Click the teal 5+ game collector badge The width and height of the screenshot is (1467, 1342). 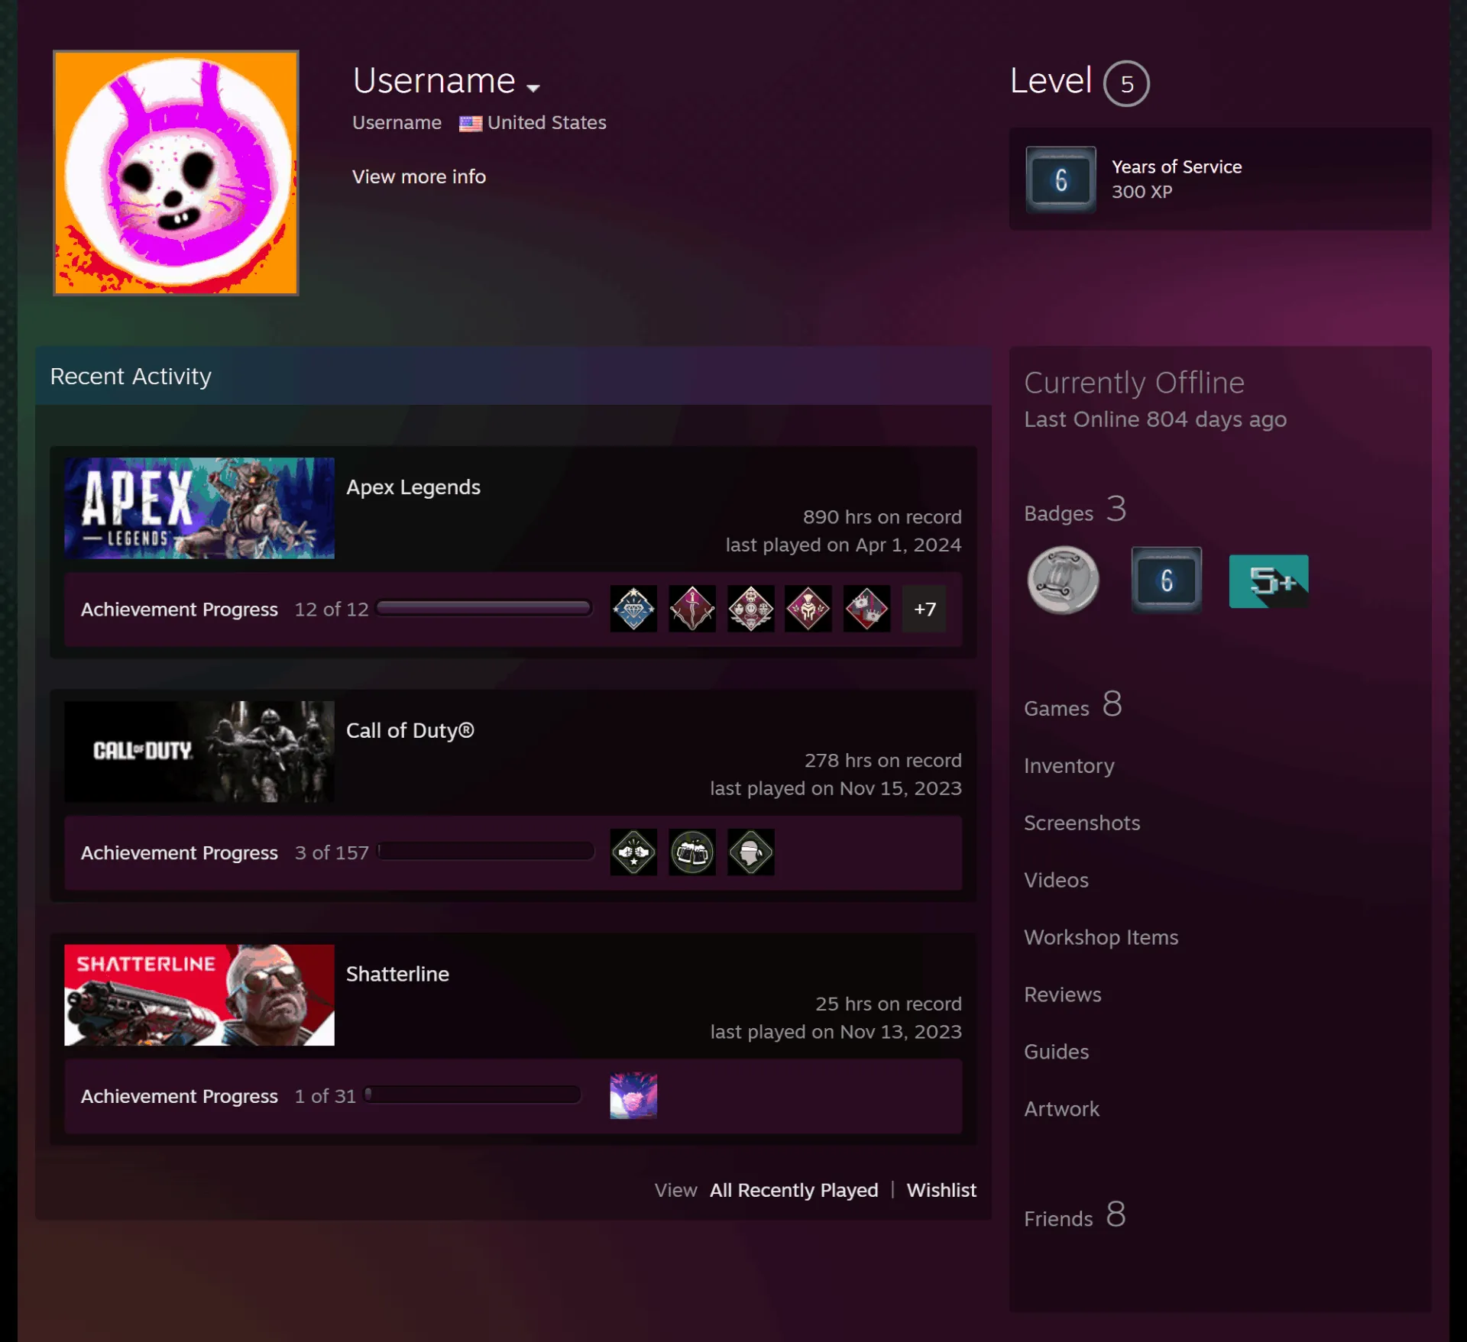coord(1268,581)
